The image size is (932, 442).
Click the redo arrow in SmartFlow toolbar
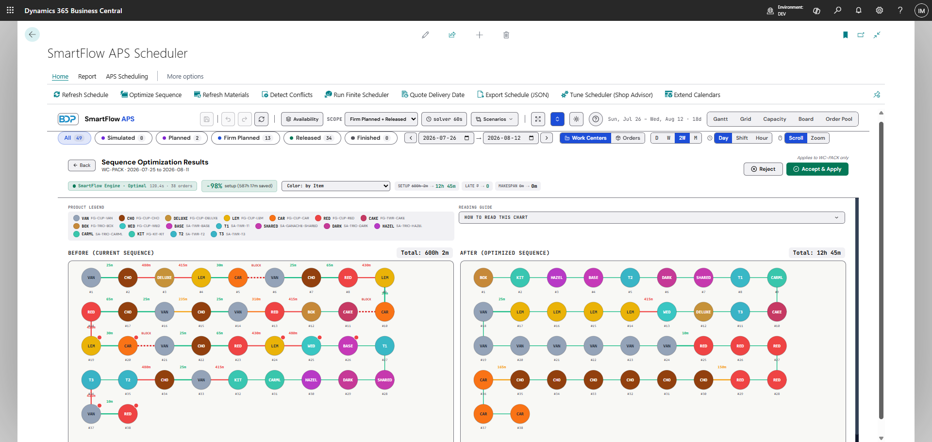(245, 119)
